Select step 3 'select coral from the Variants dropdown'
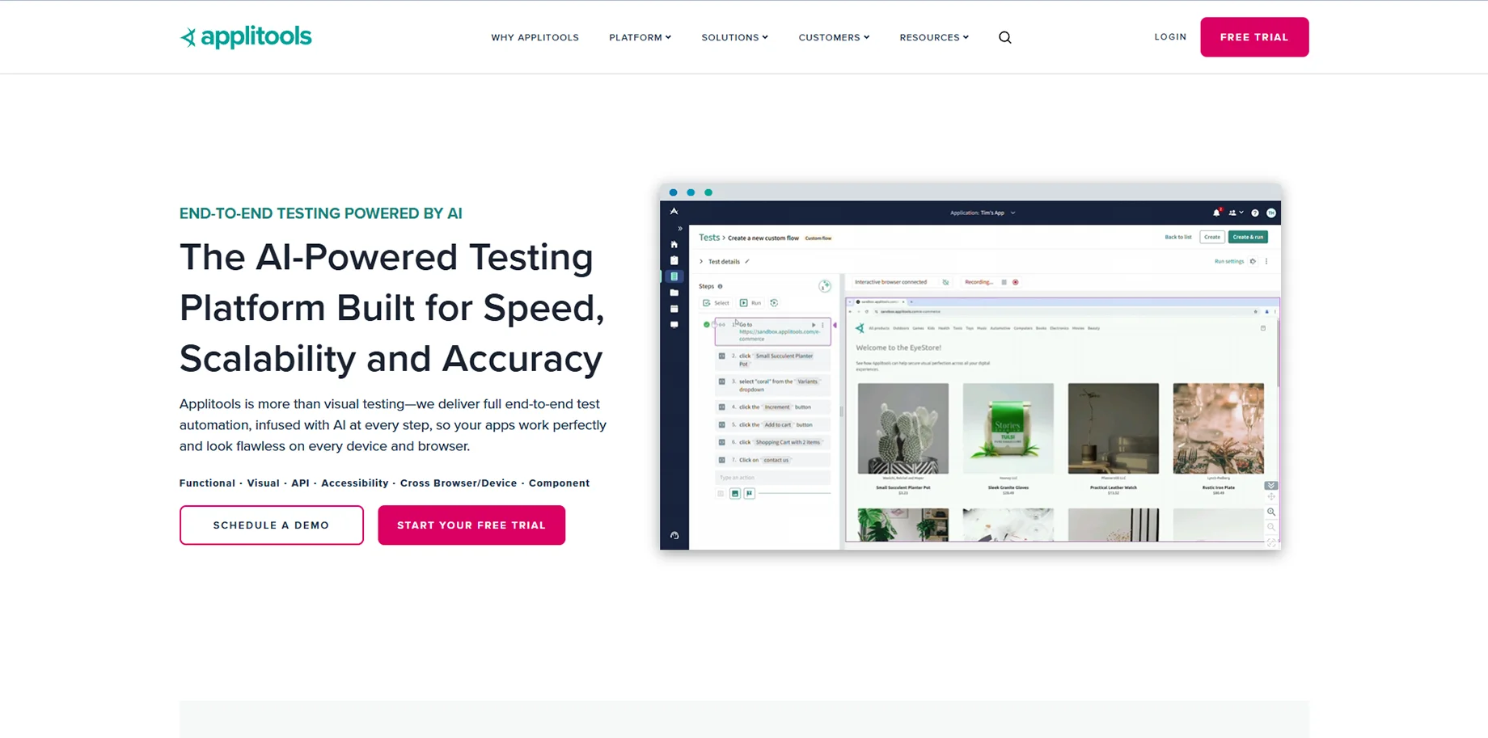 (772, 386)
